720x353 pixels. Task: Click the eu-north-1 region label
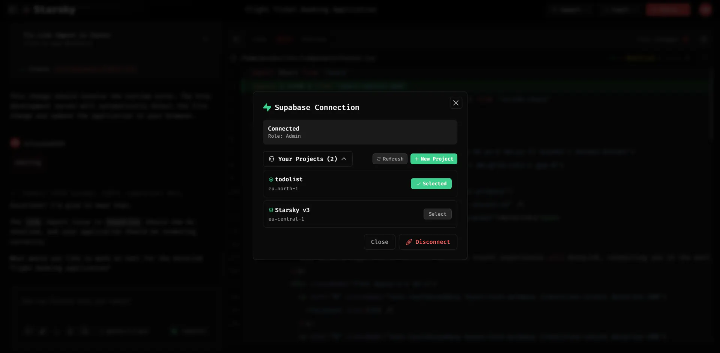283,189
